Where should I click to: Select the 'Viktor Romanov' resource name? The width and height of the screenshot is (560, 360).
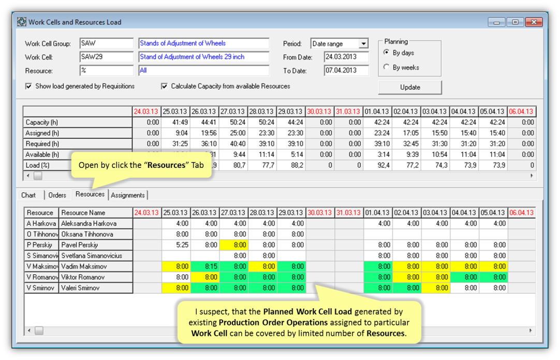96,277
